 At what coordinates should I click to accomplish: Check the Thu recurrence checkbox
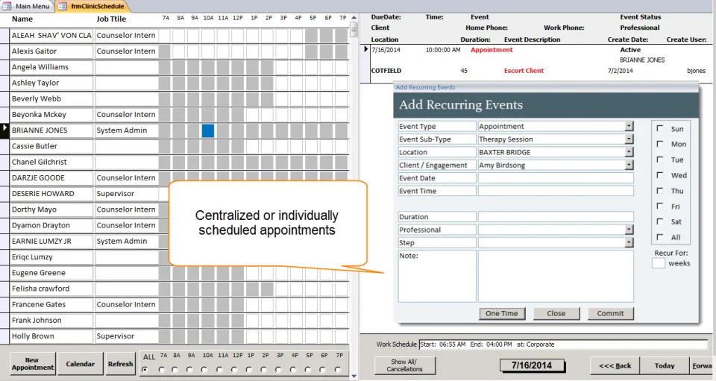pos(660,190)
